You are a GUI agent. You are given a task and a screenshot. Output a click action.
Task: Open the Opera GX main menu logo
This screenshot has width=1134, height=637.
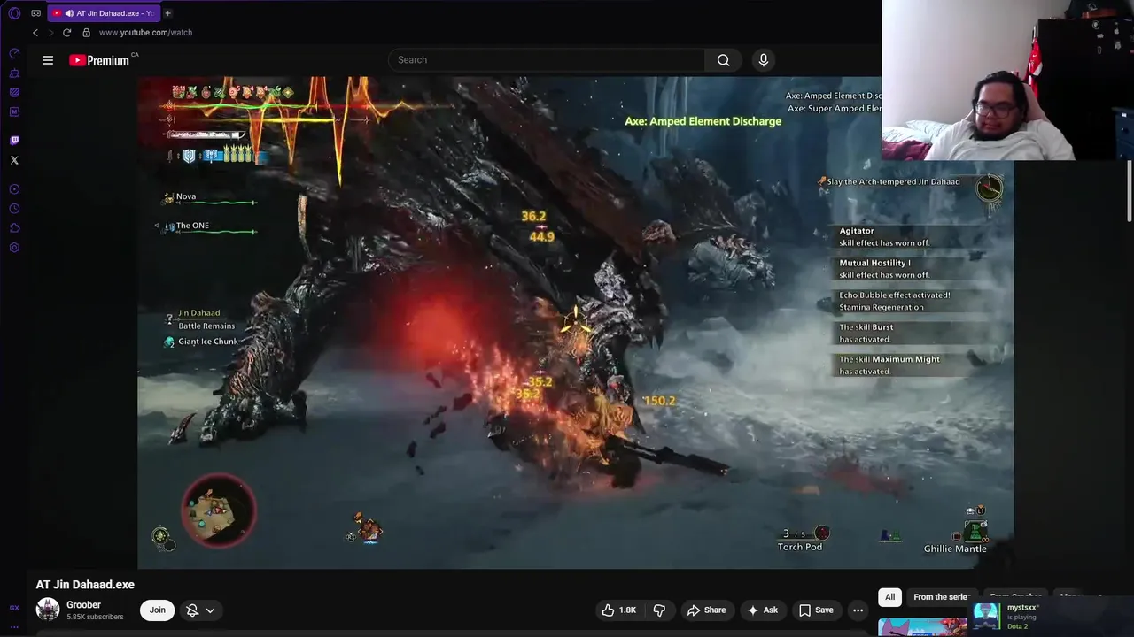tap(14, 13)
